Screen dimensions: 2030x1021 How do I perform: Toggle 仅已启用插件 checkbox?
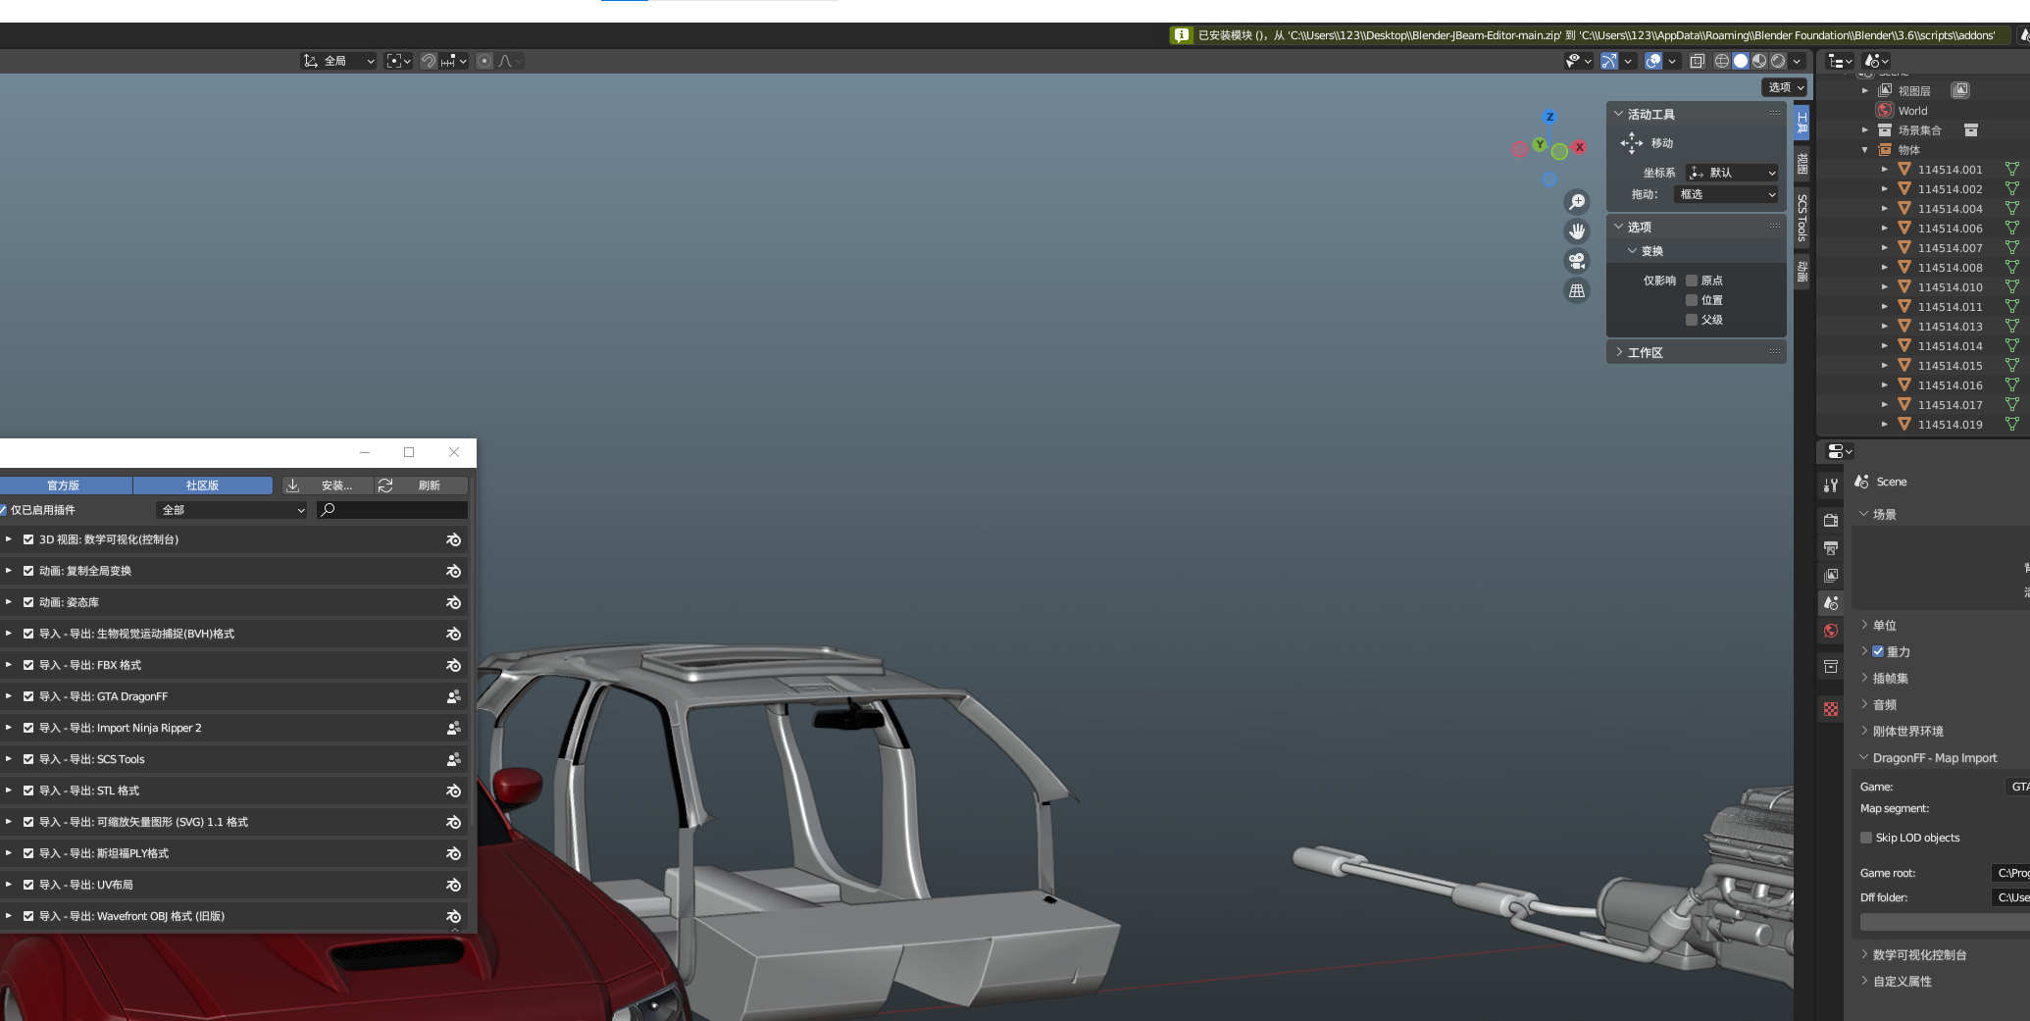(x=3, y=510)
